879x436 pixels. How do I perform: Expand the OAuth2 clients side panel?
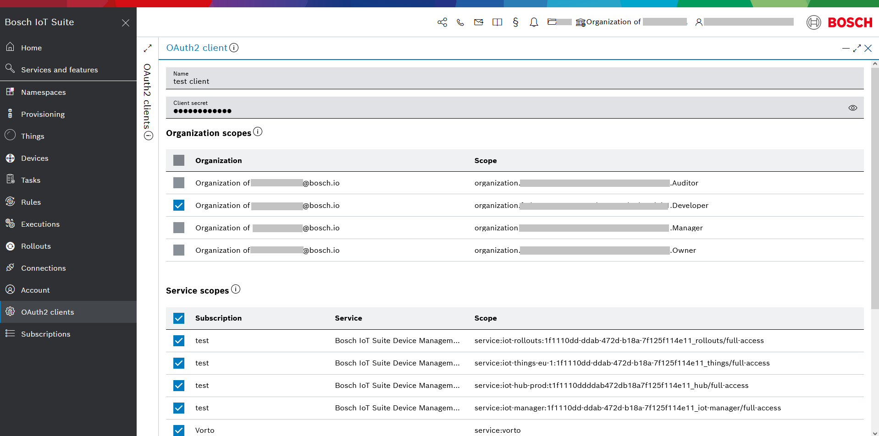pyautogui.click(x=148, y=48)
